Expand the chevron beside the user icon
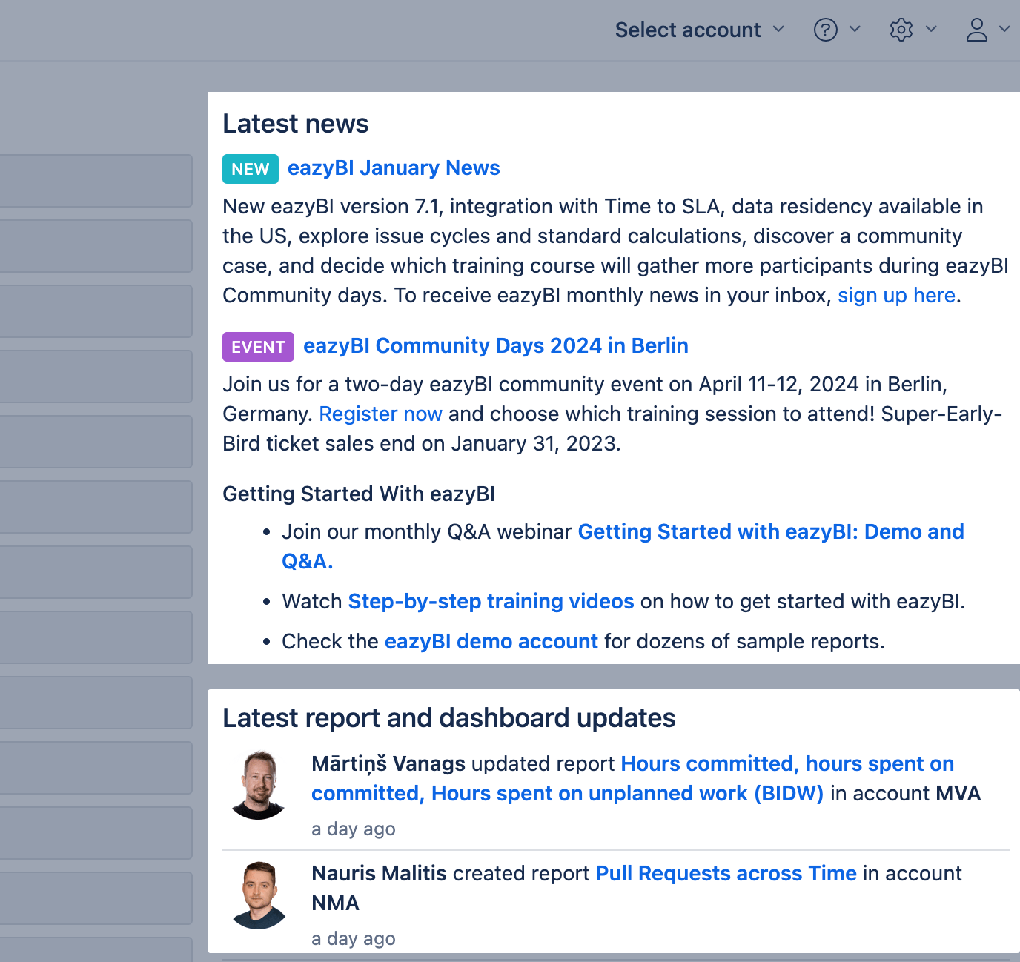The height and width of the screenshot is (962, 1020). tap(1004, 30)
